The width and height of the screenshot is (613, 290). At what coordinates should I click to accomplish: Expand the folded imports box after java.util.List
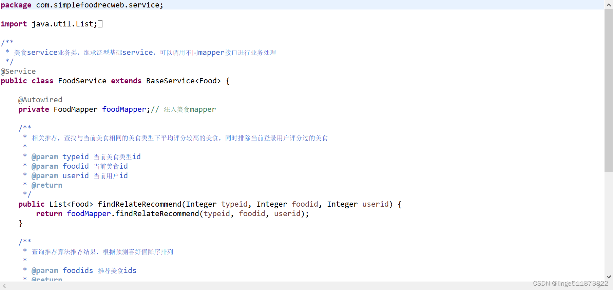(x=100, y=24)
